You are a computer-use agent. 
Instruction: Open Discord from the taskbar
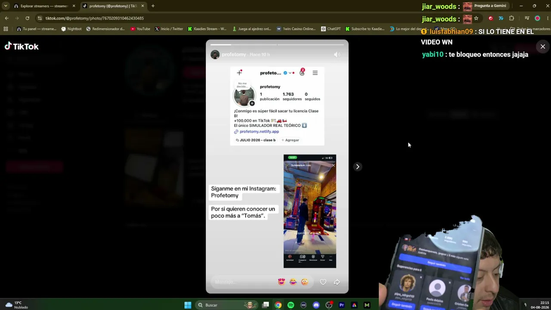[316, 305]
